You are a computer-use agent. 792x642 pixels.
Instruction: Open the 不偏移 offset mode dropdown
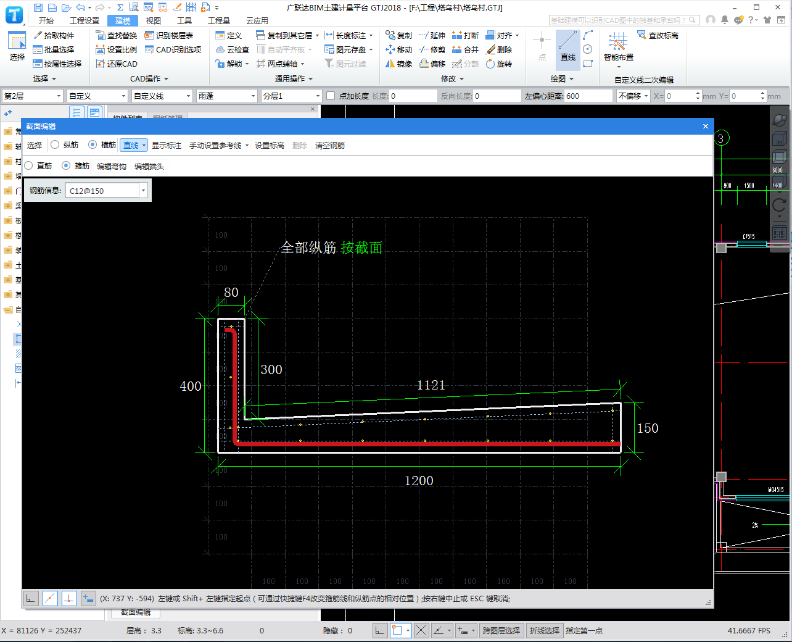633,96
